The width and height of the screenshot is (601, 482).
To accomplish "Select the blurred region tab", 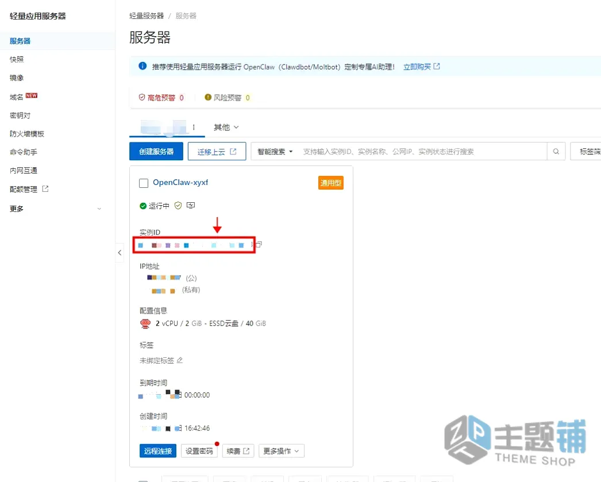I will coord(167,127).
